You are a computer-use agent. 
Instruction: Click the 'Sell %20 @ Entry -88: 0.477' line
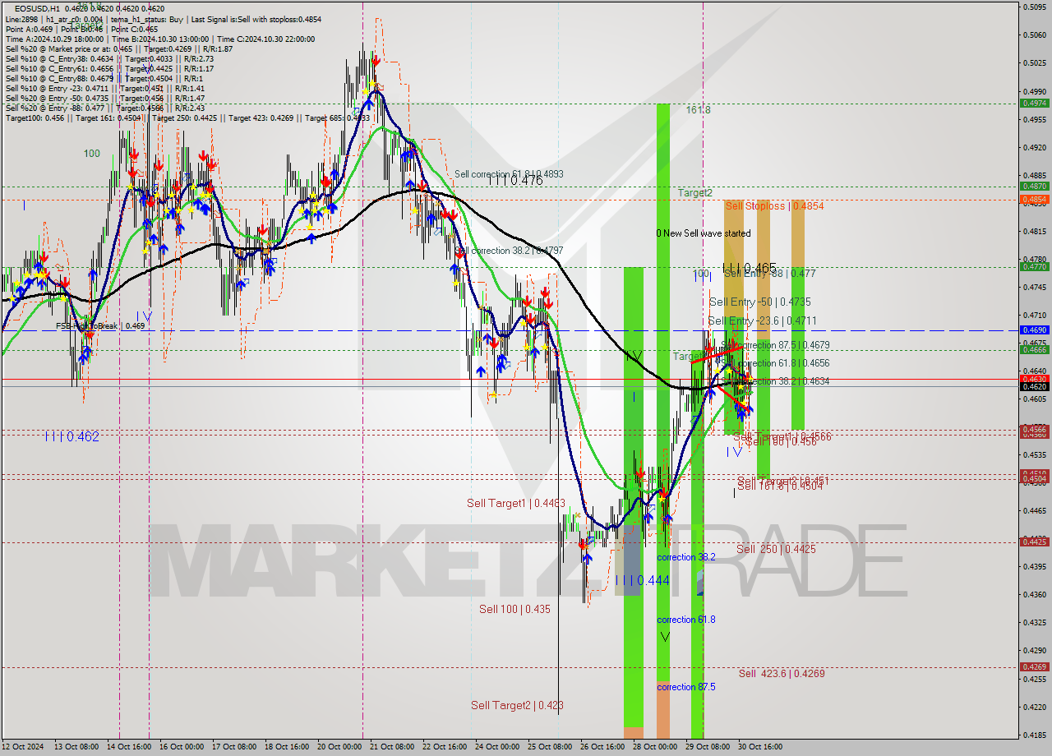pyautogui.click(x=105, y=108)
